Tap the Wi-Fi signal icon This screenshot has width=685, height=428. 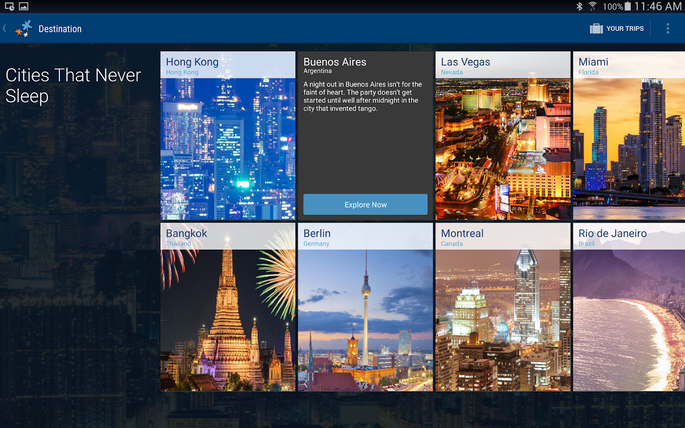pos(593,6)
